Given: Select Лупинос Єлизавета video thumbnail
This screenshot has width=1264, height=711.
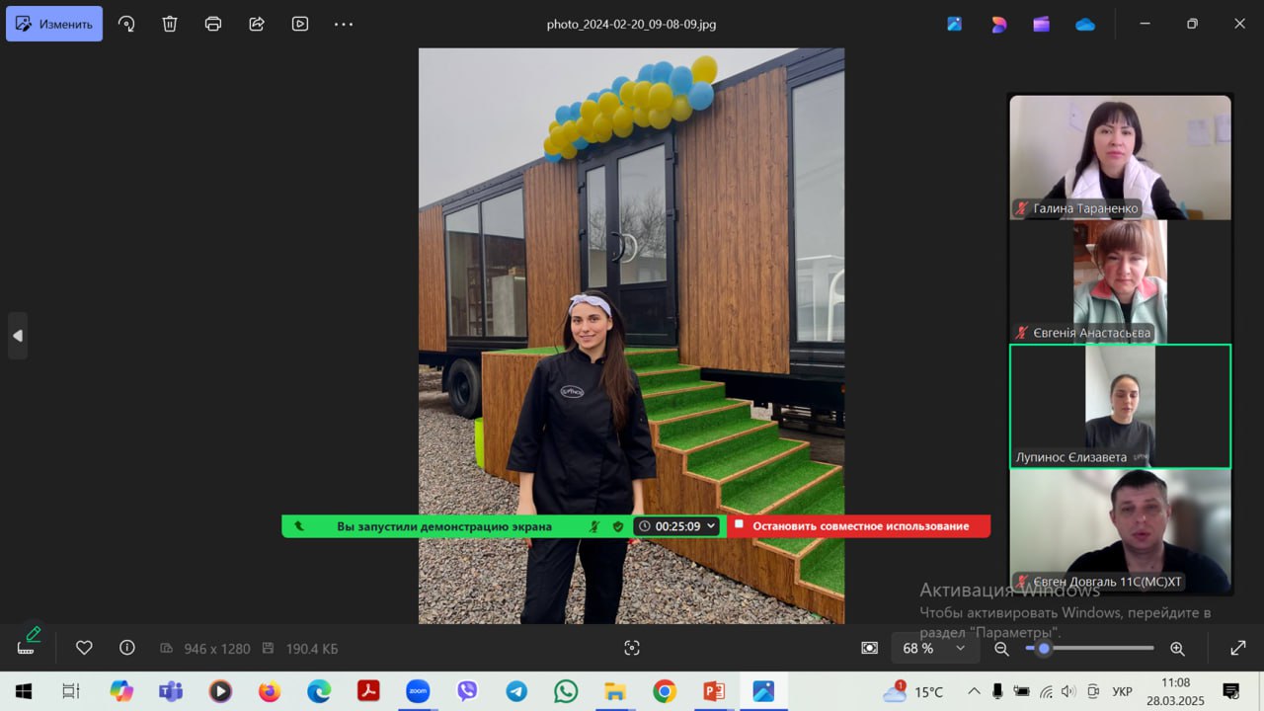Looking at the screenshot, I should click(x=1121, y=406).
